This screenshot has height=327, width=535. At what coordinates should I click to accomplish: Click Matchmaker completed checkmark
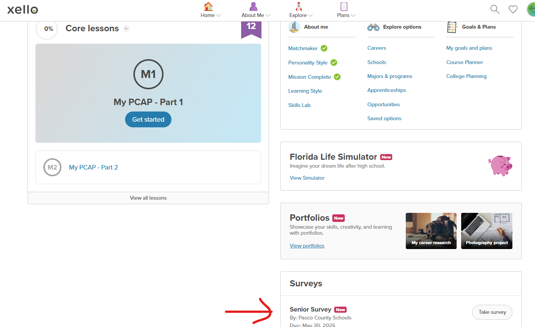pos(324,48)
